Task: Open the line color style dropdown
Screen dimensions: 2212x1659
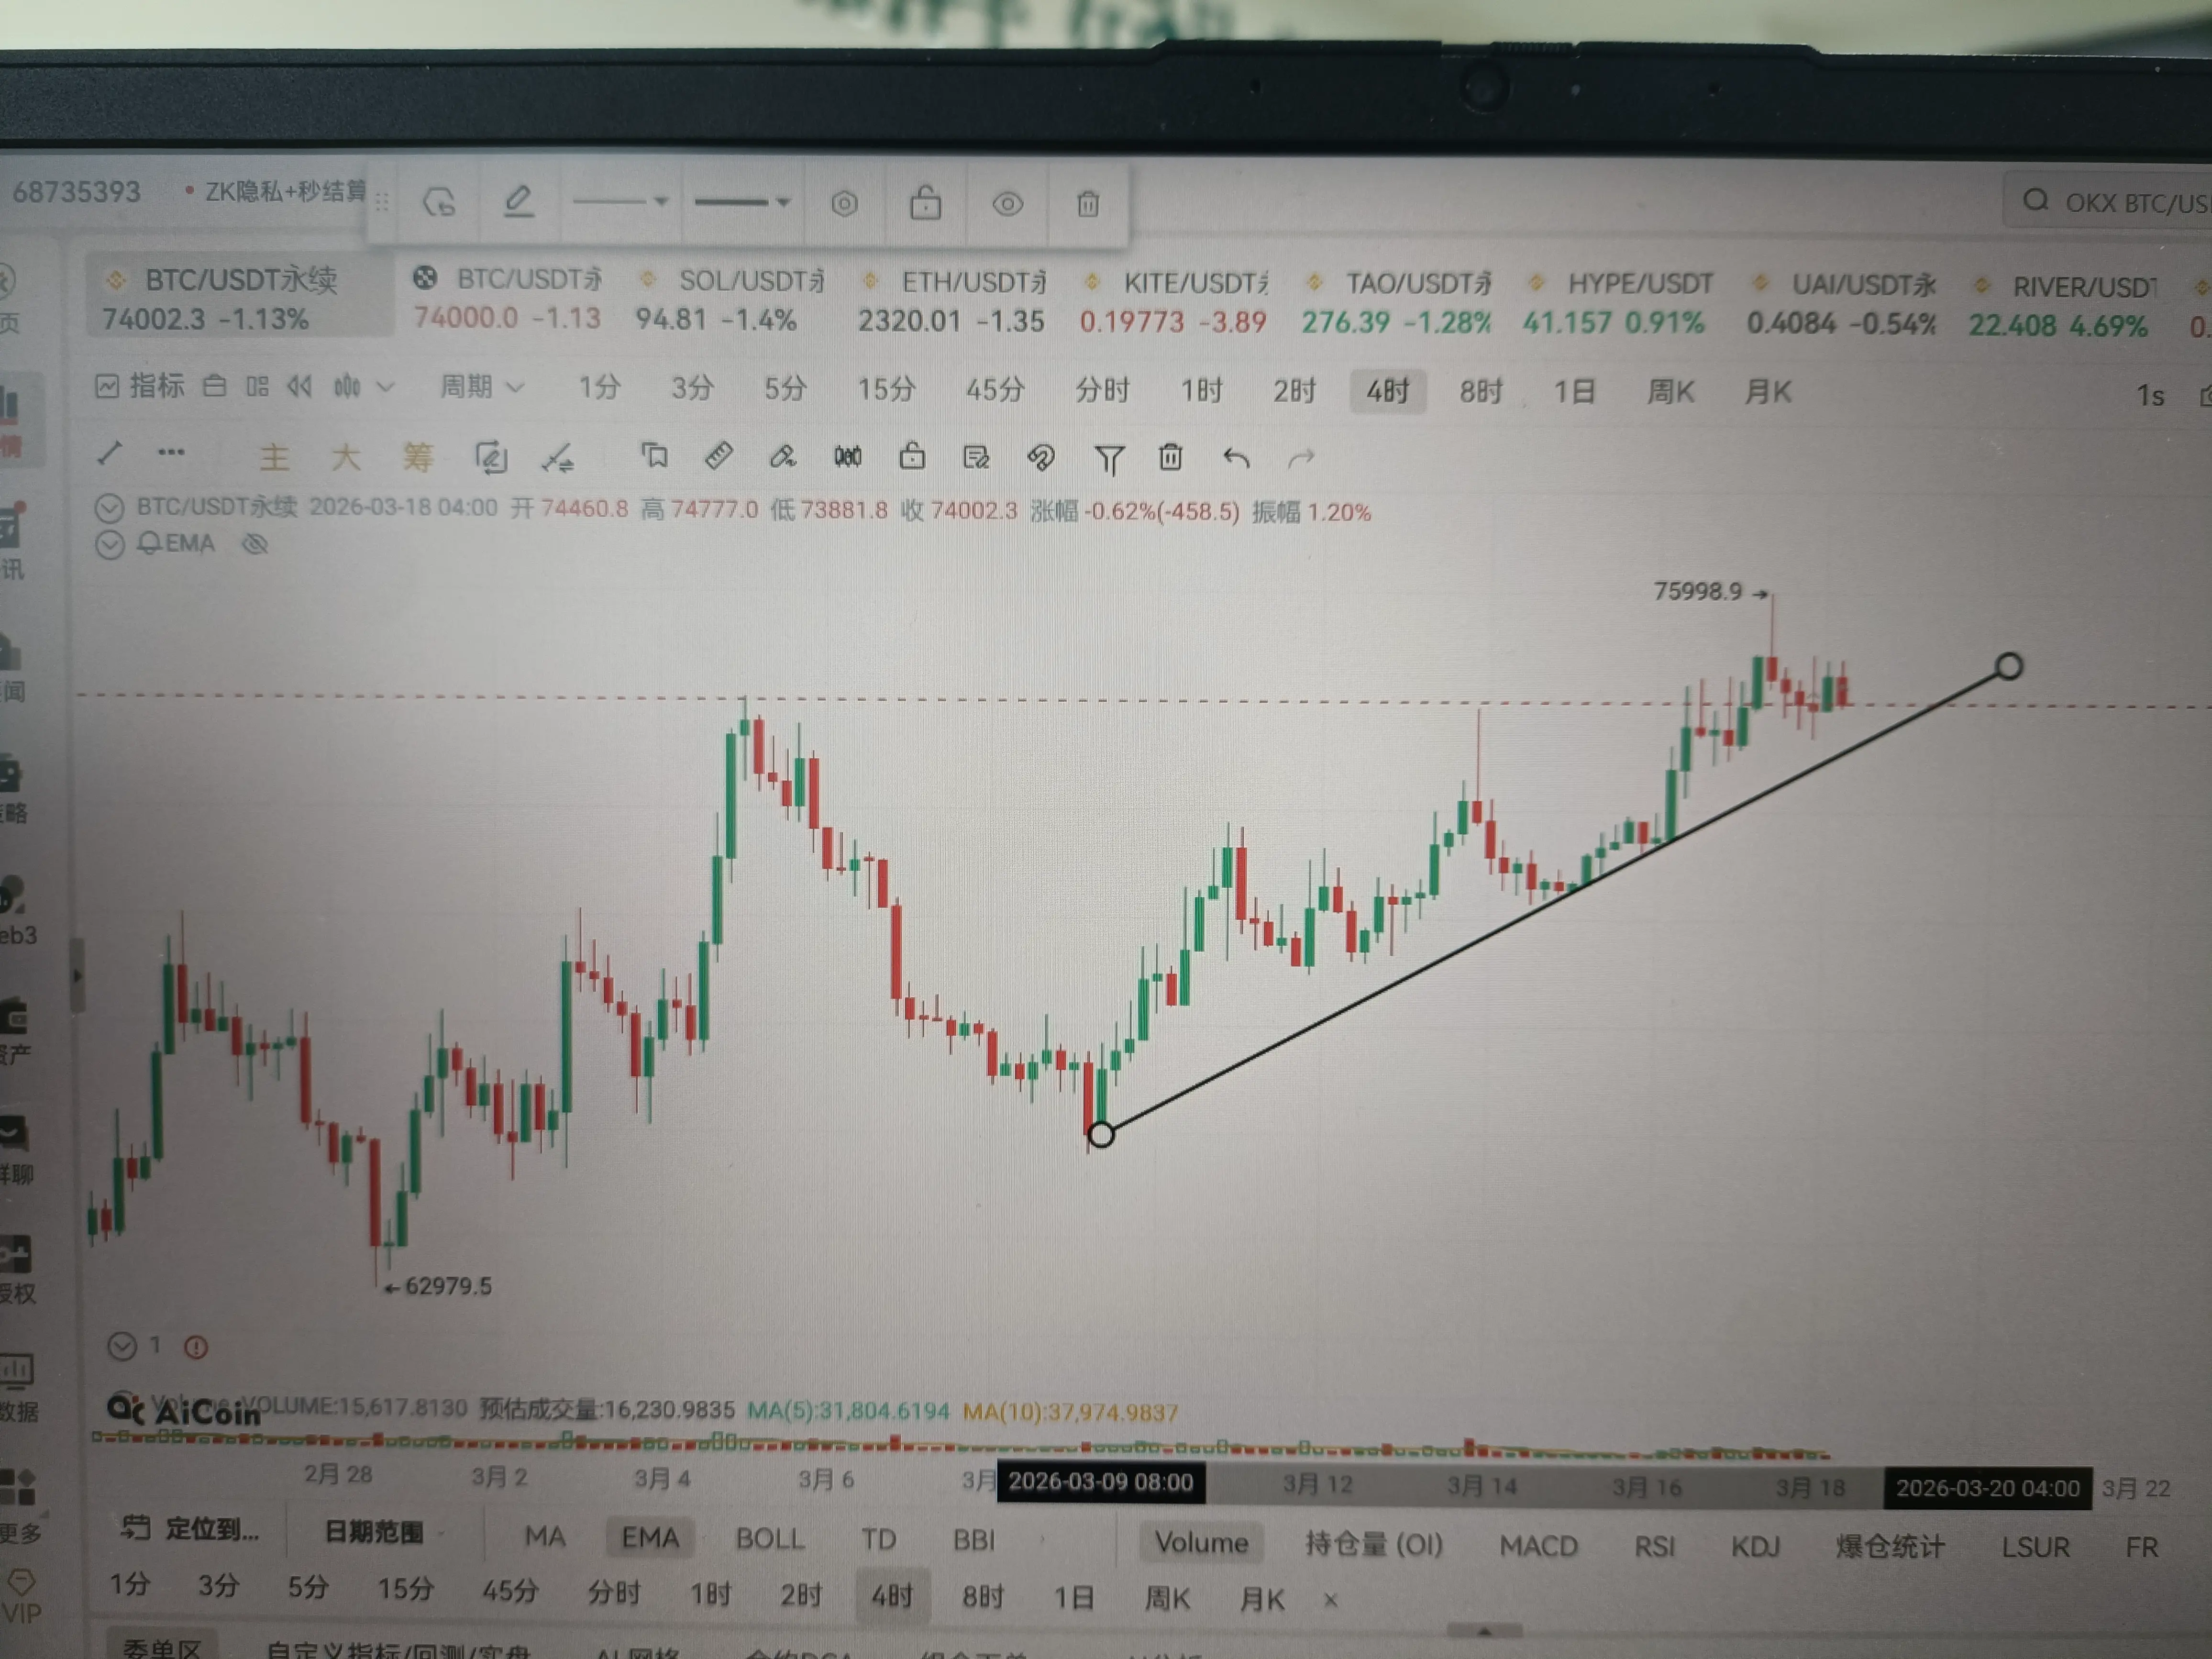Action: point(620,202)
